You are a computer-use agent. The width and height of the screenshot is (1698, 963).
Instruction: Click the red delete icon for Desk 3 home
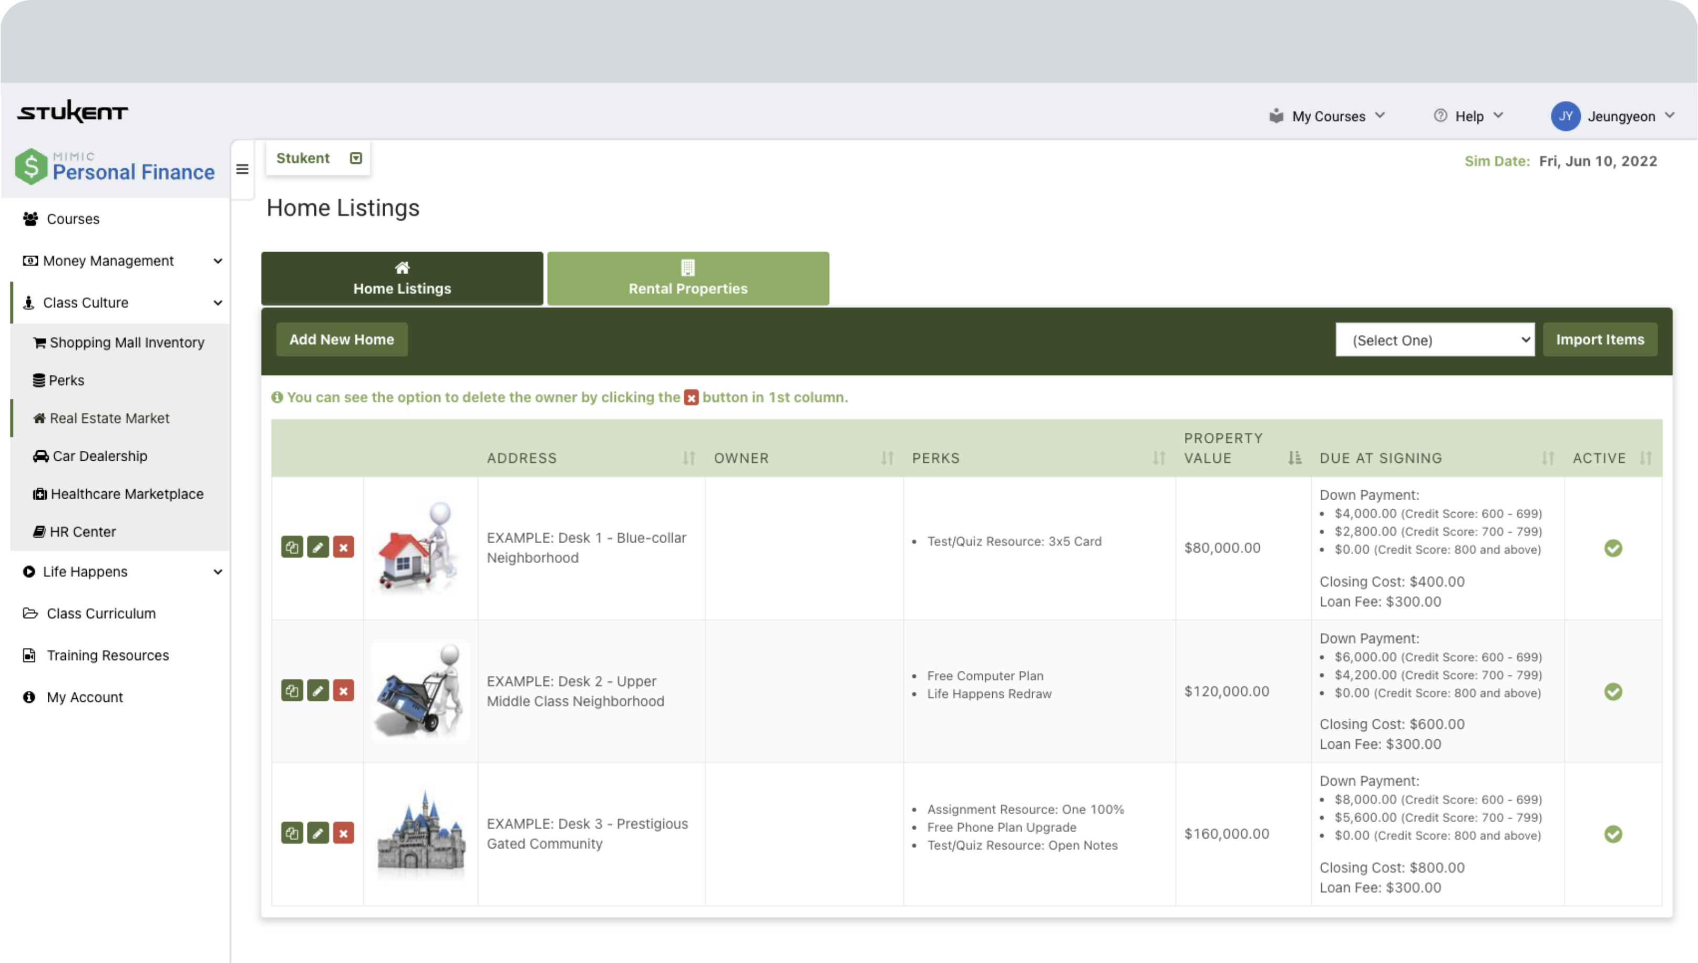pyautogui.click(x=343, y=833)
